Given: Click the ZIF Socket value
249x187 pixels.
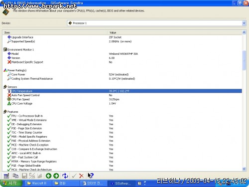Looking at the screenshot, I should [115, 37].
